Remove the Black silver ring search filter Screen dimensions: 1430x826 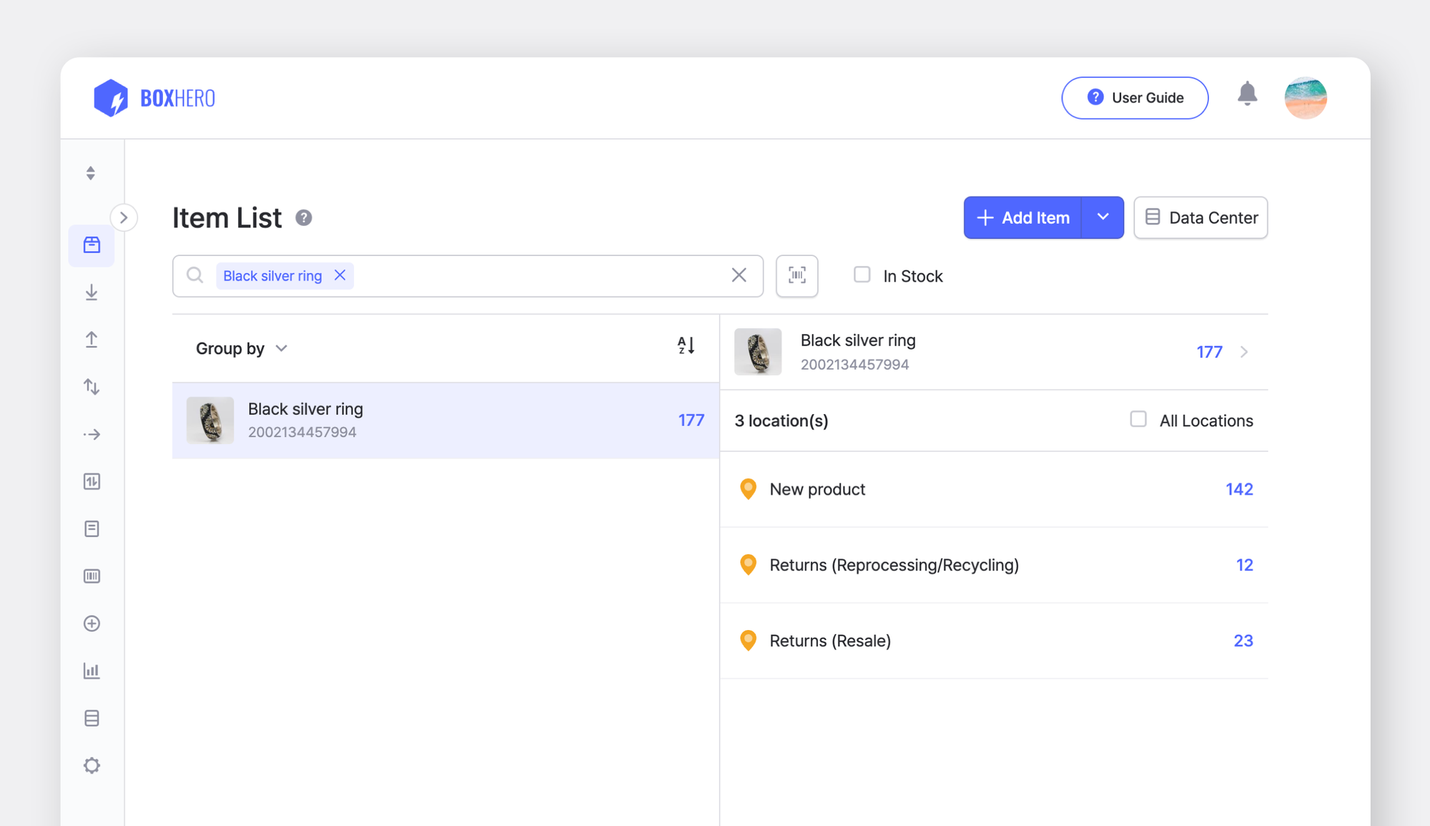[x=340, y=275]
